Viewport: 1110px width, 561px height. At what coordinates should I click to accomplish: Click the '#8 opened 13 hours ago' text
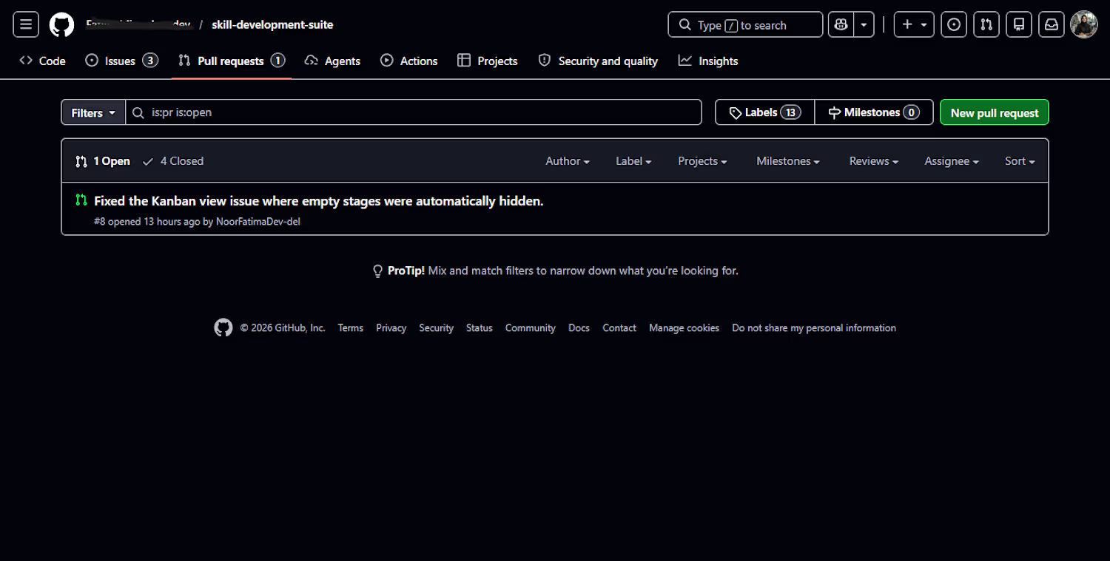click(147, 222)
